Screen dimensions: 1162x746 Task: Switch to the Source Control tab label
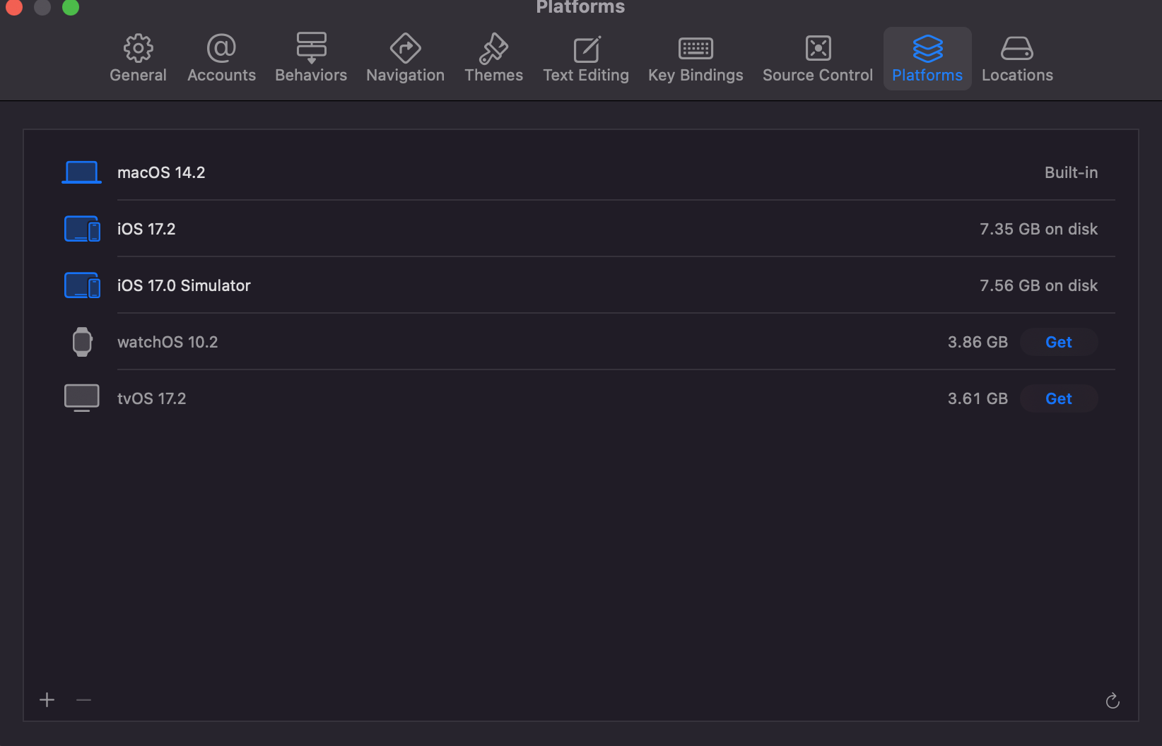pos(818,75)
